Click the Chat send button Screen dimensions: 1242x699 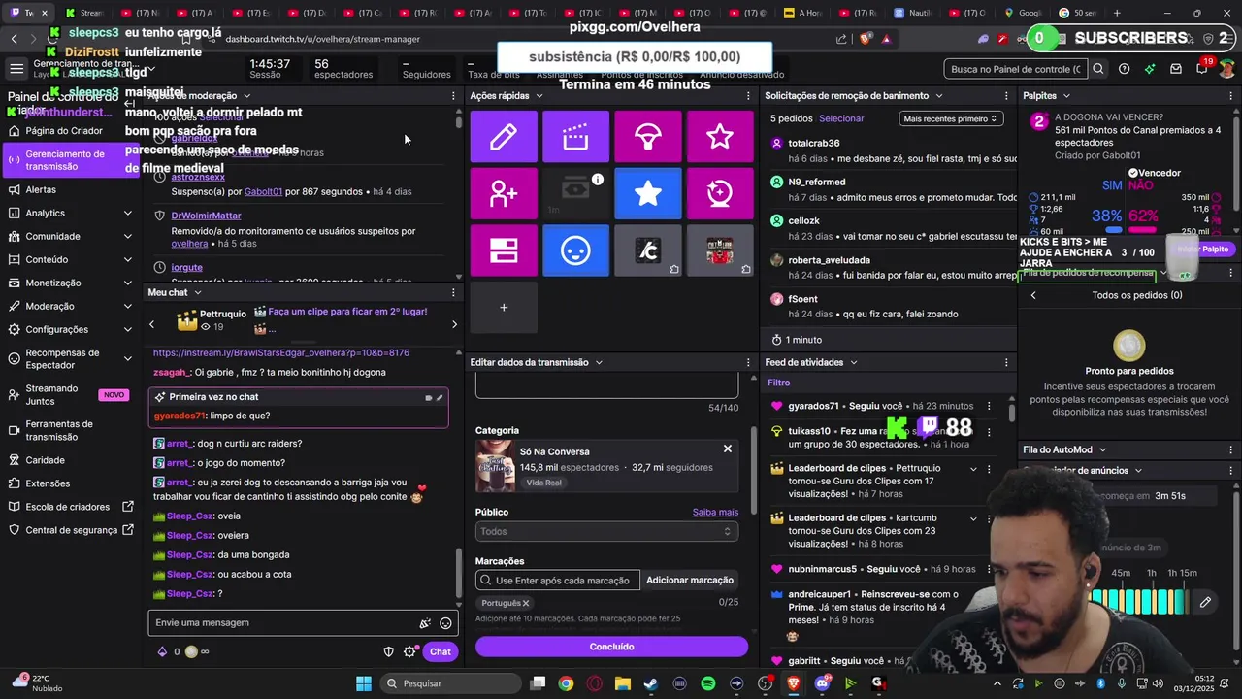[441, 651]
